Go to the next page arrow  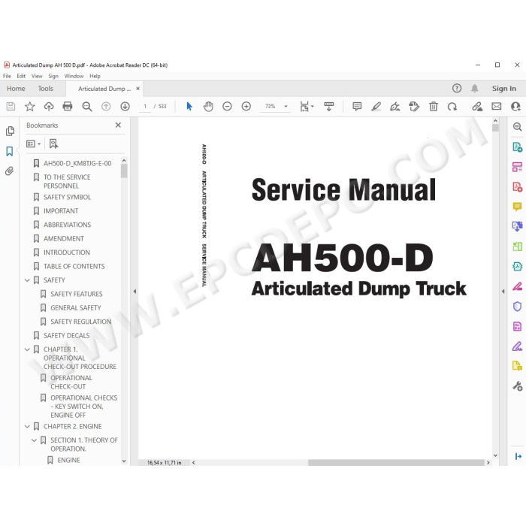(x=125, y=107)
